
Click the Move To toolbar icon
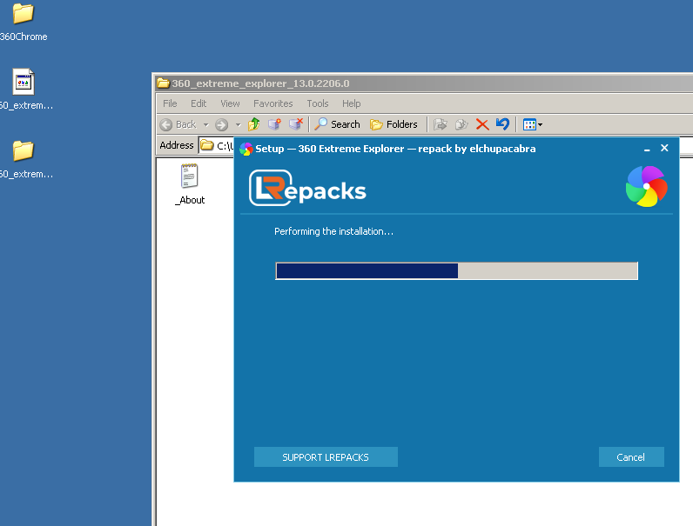[x=441, y=124]
